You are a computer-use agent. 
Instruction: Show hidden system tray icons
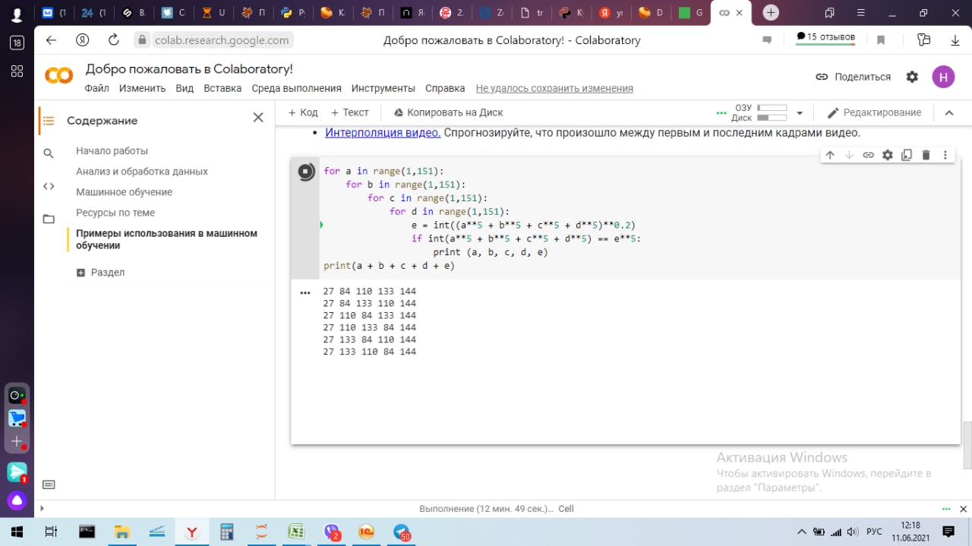[x=802, y=532]
